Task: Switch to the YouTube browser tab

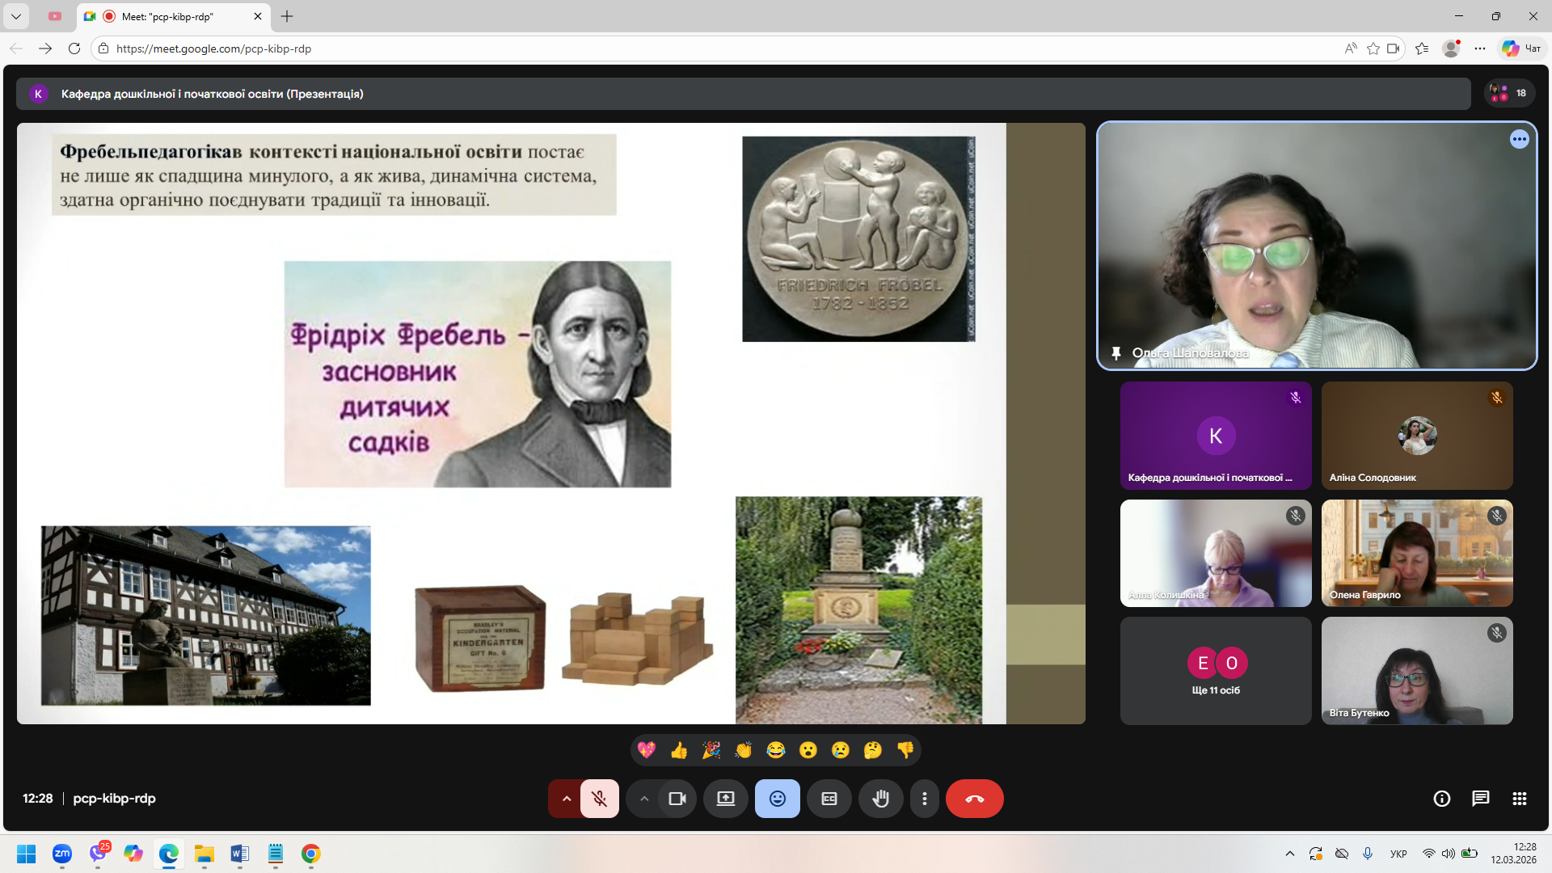Action: [x=55, y=16]
